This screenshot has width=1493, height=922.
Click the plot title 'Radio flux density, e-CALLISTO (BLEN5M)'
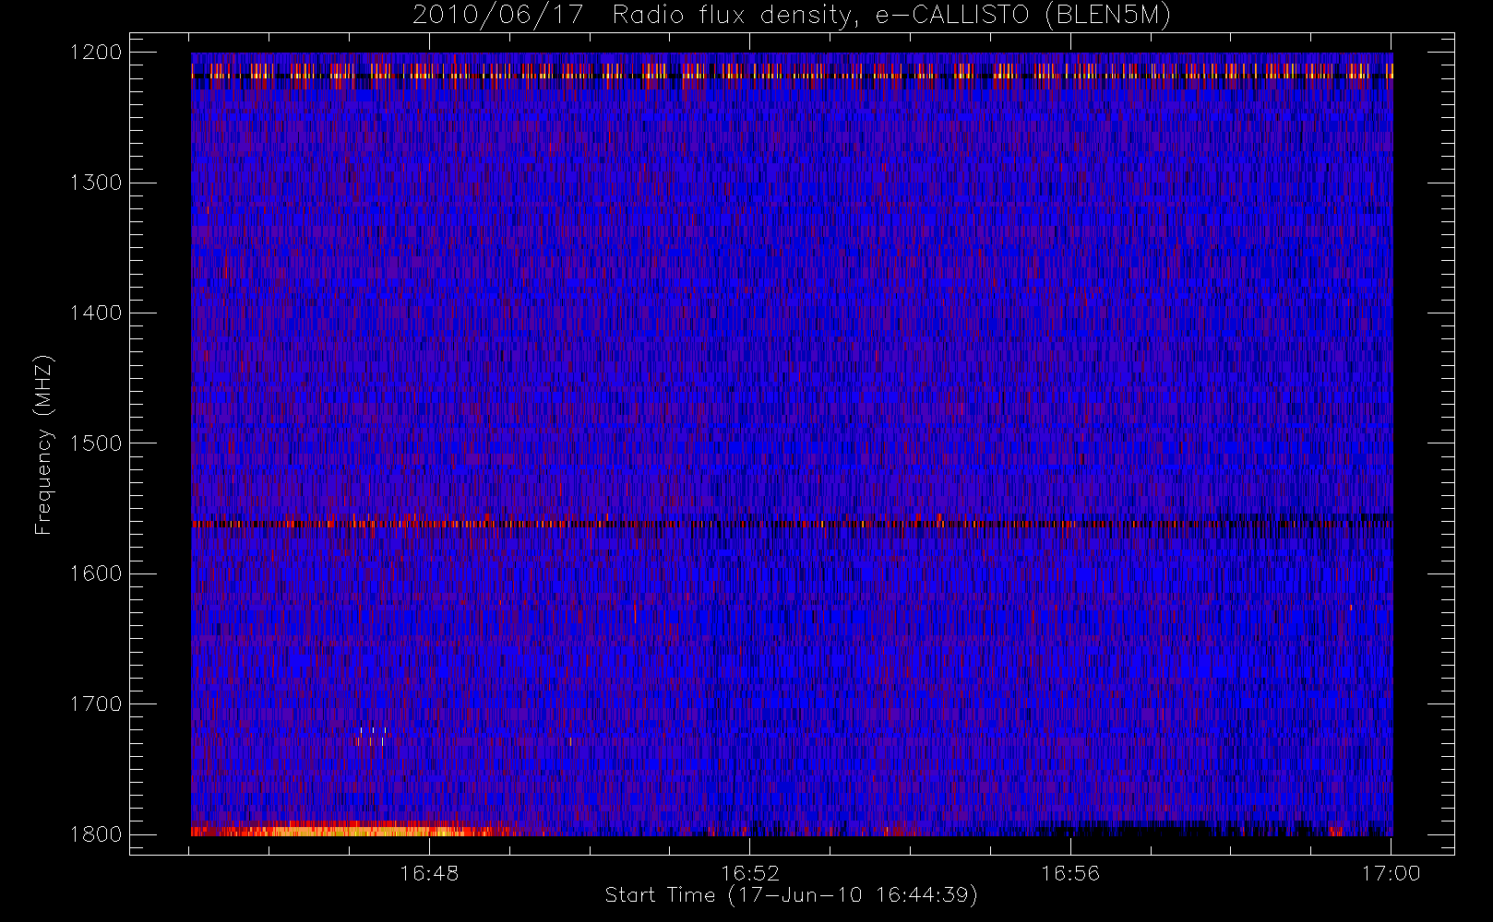click(x=890, y=16)
